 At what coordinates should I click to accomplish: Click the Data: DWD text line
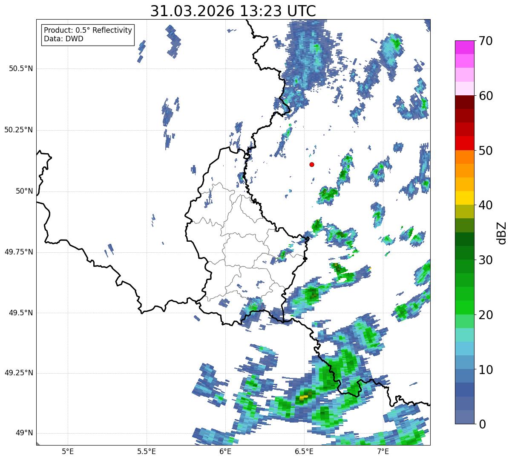[x=64, y=39]
